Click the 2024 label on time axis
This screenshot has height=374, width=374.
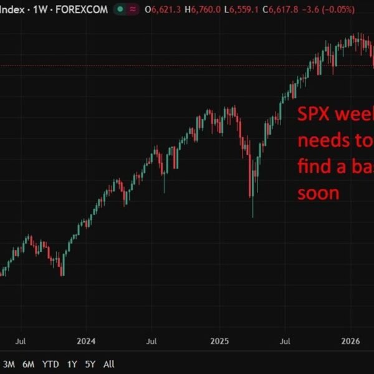[x=86, y=341]
